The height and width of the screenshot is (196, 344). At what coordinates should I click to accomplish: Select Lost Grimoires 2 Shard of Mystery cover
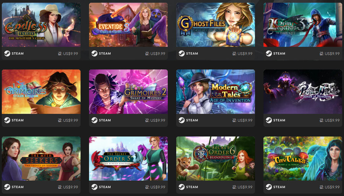click(x=128, y=92)
